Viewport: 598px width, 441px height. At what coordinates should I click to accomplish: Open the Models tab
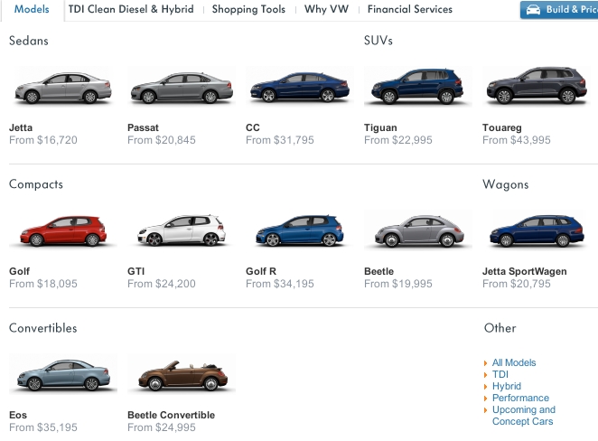point(32,9)
